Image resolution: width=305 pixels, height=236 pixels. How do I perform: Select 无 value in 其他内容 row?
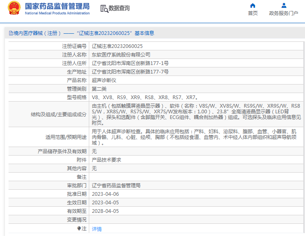point(94,169)
